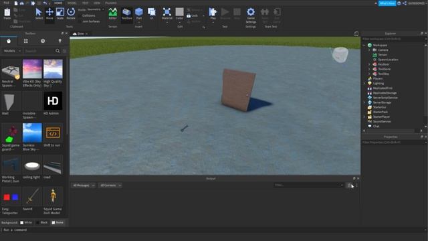Select ServerScriptService in Explorer
This screenshot has height=241, width=428.
tap(385, 98)
